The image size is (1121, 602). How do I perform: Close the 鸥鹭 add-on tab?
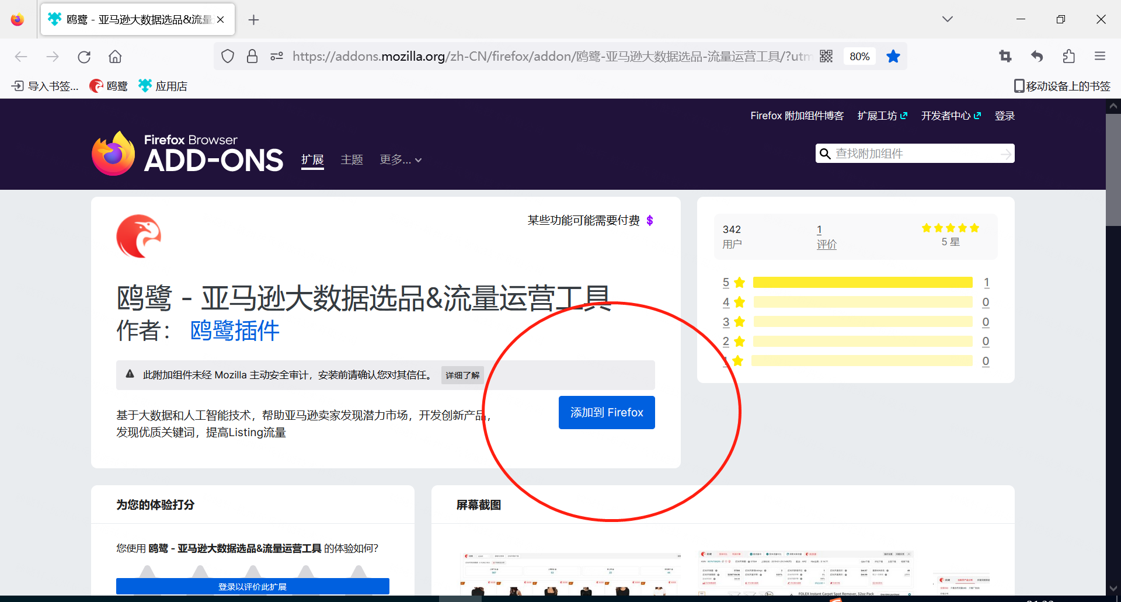tap(221, 19)
